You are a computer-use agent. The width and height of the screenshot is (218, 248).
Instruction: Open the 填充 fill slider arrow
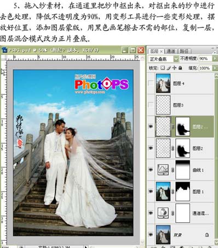tap(215, 68)
